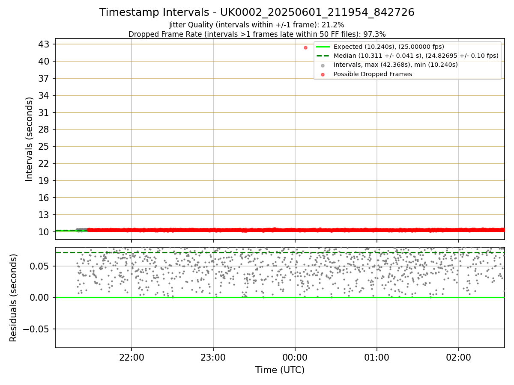Screen dimensions: 514x385
Task: Click the 0.05 tick label on residuals axis
Action: pos(40,266)
